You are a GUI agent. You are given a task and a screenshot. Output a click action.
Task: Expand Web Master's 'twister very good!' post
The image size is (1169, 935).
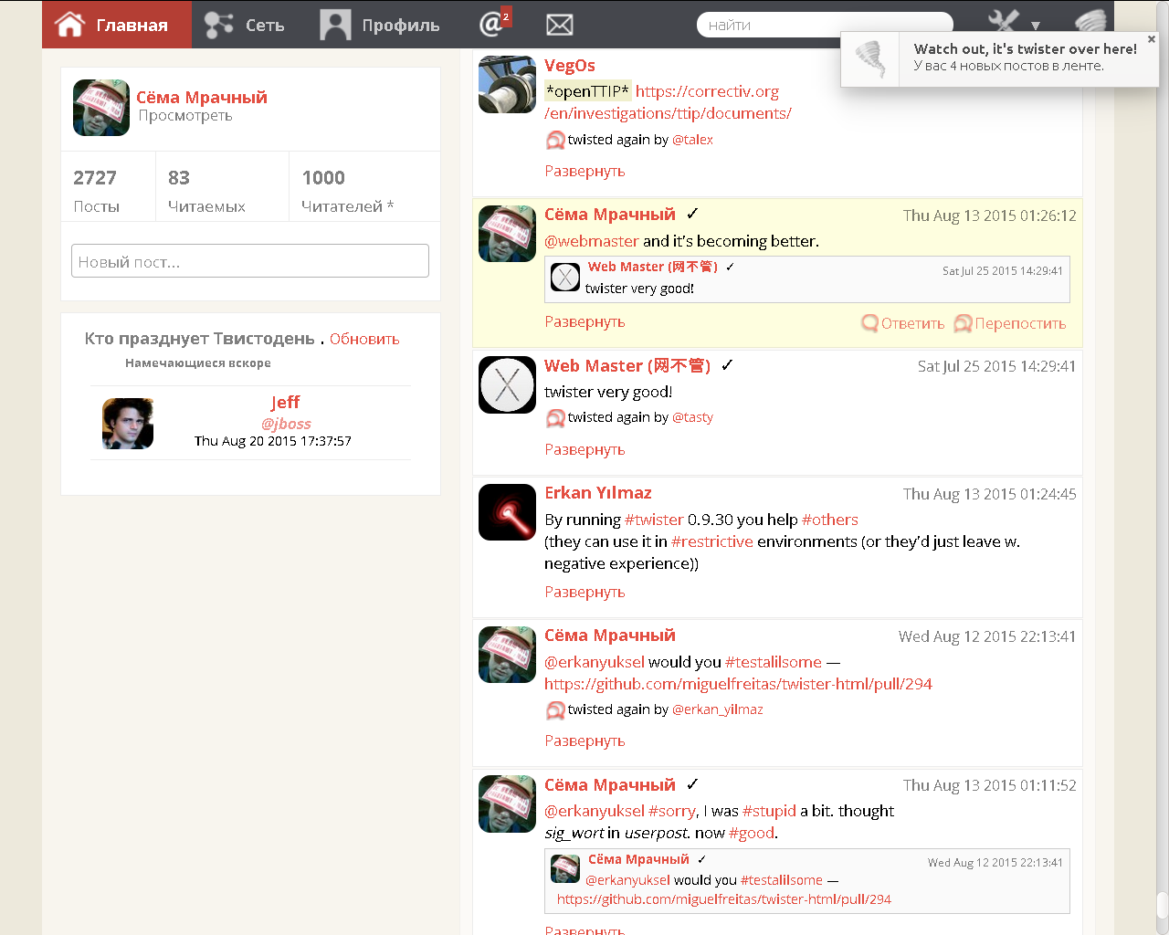(x=584, y=449)
